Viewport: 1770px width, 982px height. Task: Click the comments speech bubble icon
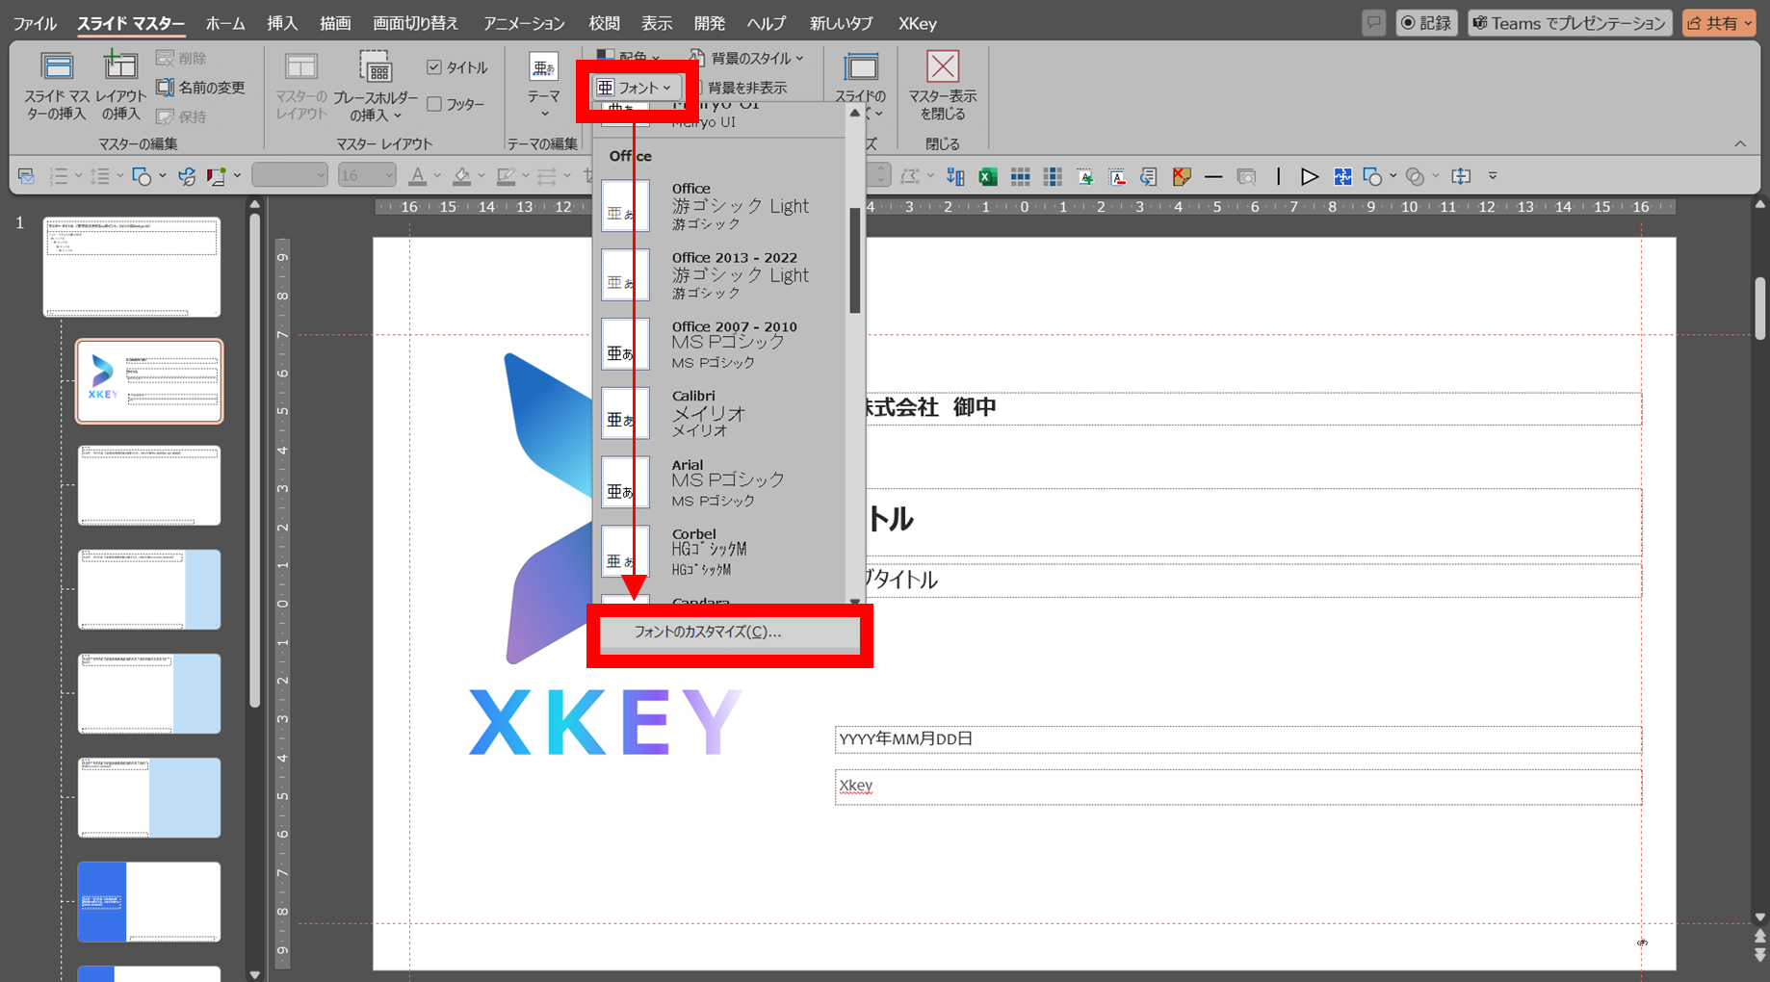[1373, 23]
